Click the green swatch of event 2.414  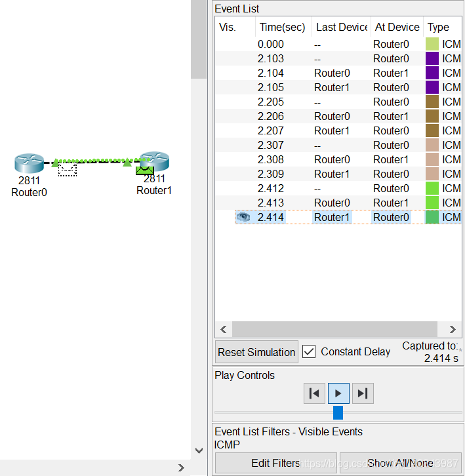click(432, 217)
